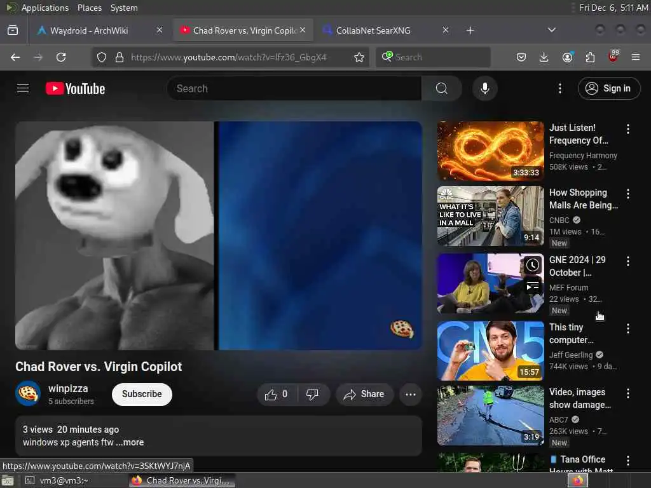The width and height of the screenshot is (651, 488).
Task: Open the winpizza channel avatar
Action: click(x=28, y=393)
